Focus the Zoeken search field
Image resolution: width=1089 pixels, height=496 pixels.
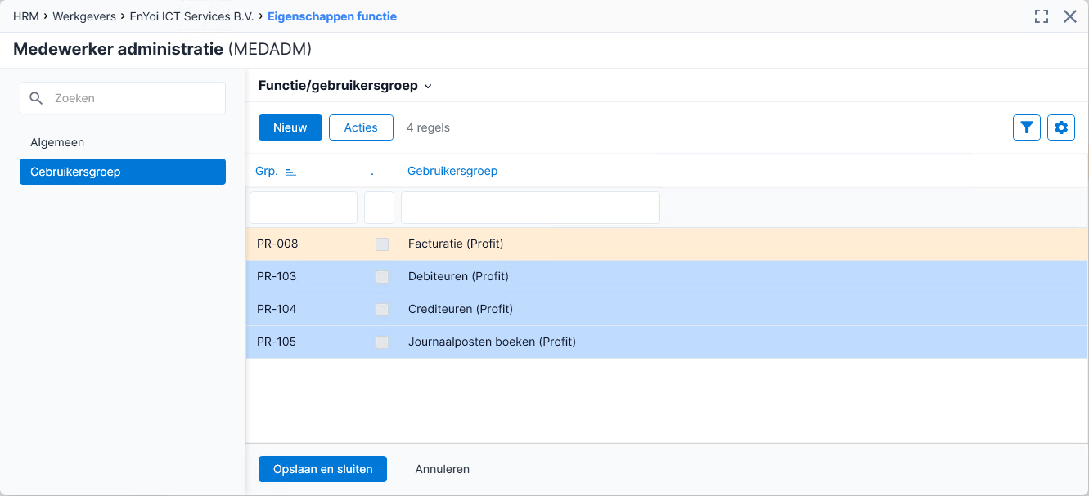(123, 98)
